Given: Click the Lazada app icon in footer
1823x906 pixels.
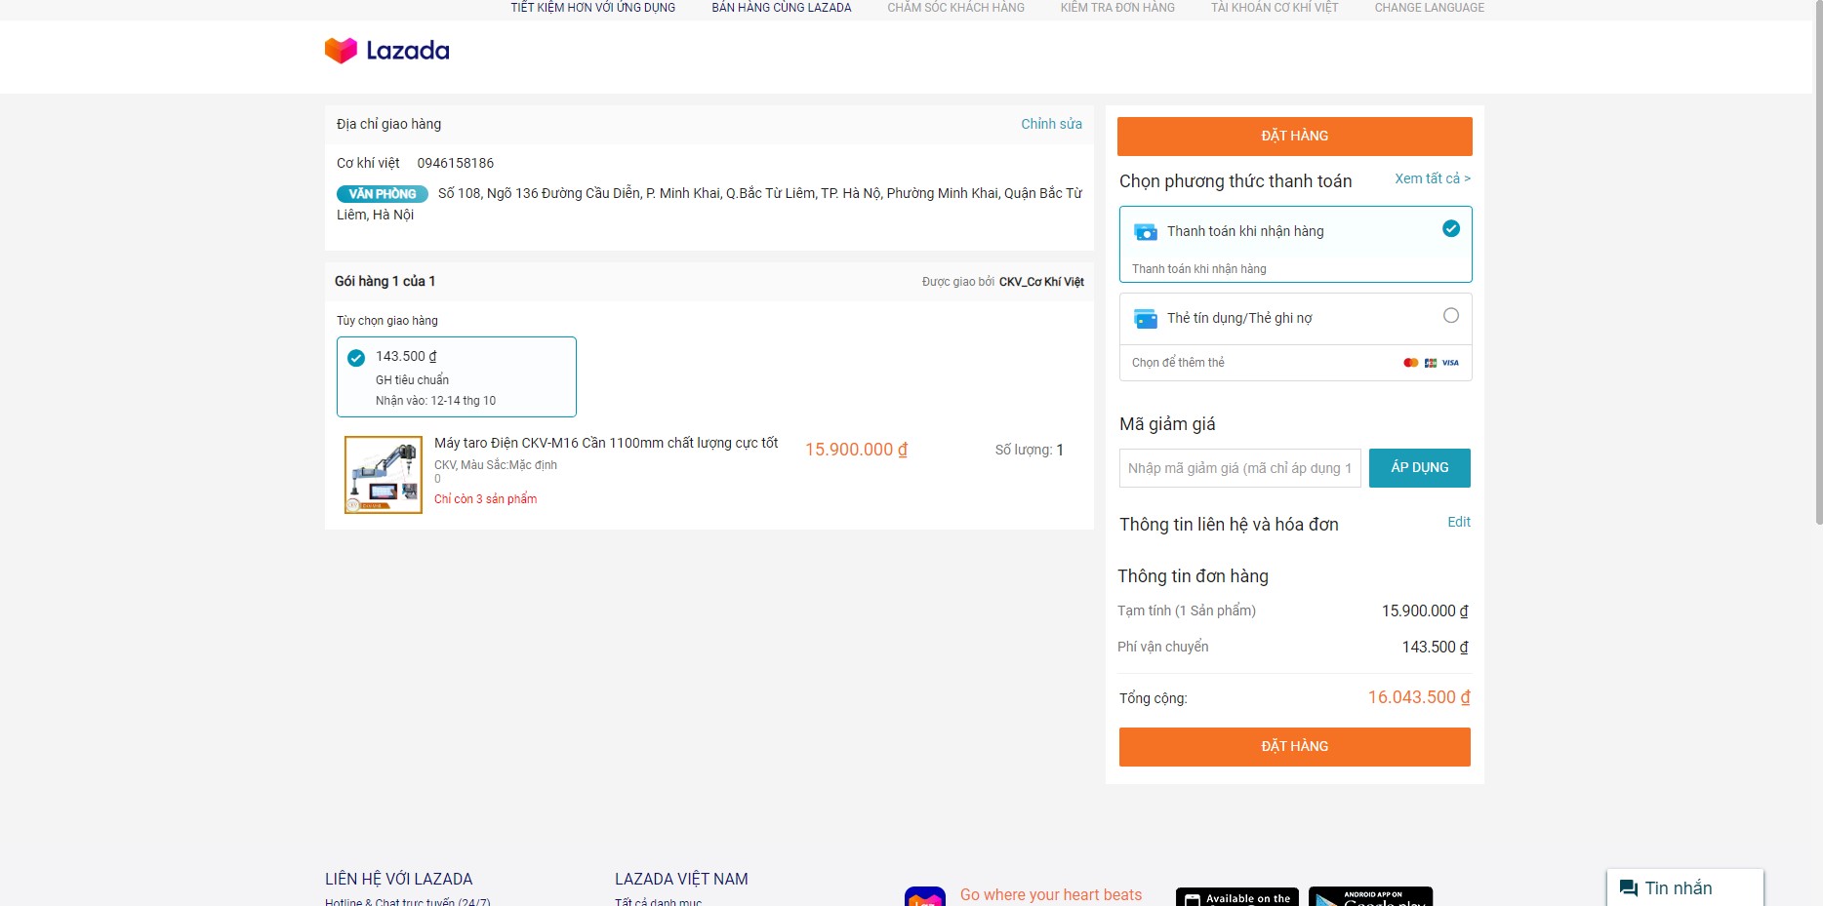Looking at the screenshot, I should [925, 896].
